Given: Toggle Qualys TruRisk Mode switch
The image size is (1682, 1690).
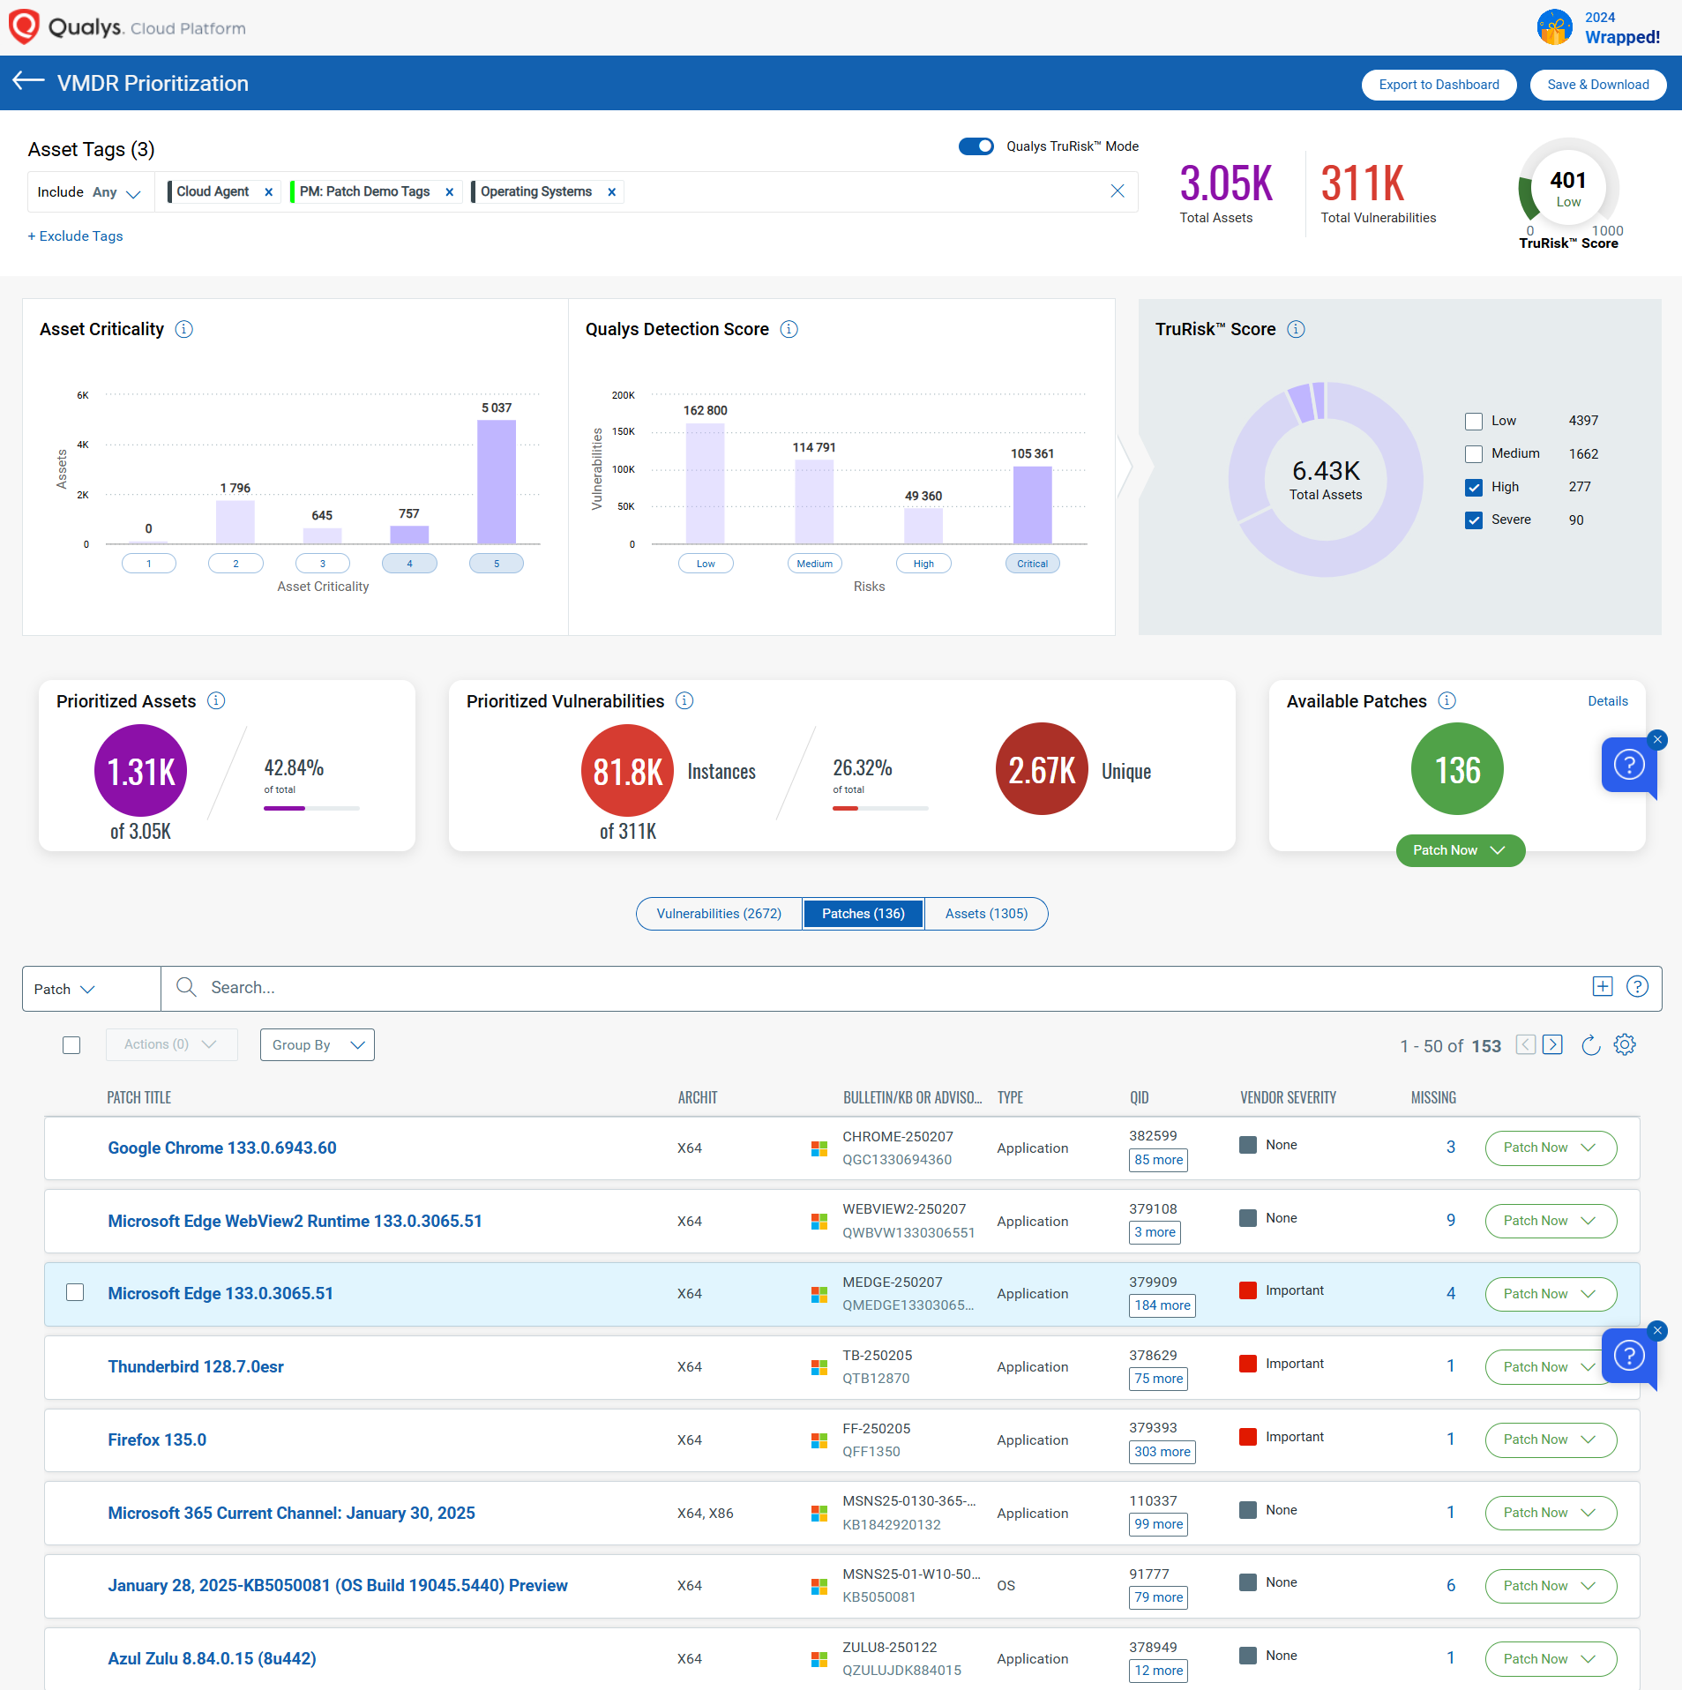Looking at the screenshot, I should tap(976, 146).
